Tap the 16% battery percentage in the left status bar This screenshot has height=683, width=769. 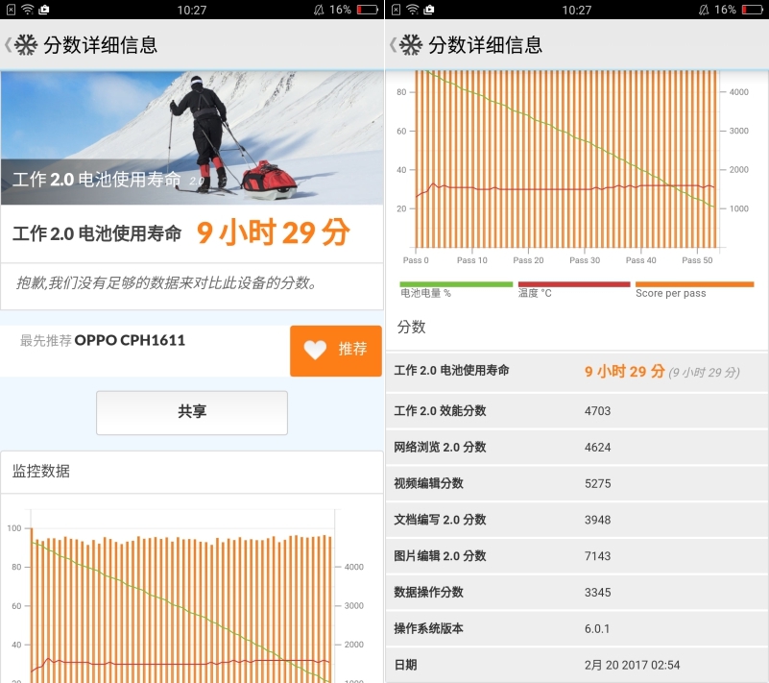point(340,10)
